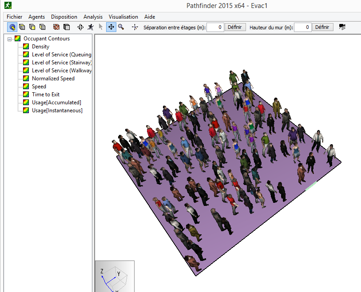This screenshot has width=361, height=292.
Task: Click the camera icon in the toolbar
Action: click(x=342, y=27)
